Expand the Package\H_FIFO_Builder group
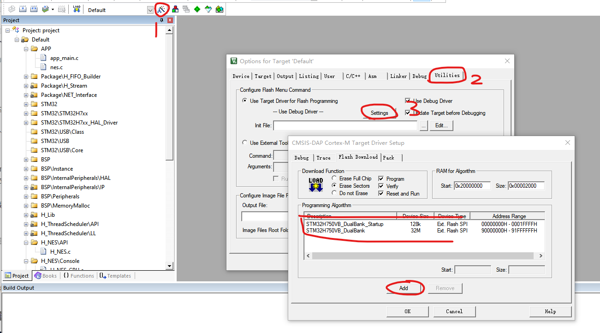 tap(26, 77)
